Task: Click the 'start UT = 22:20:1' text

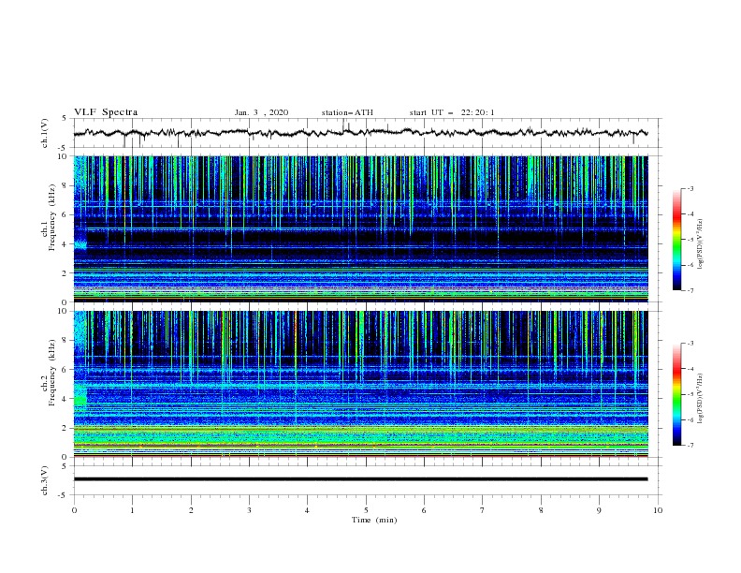Action: pos(452,112)
